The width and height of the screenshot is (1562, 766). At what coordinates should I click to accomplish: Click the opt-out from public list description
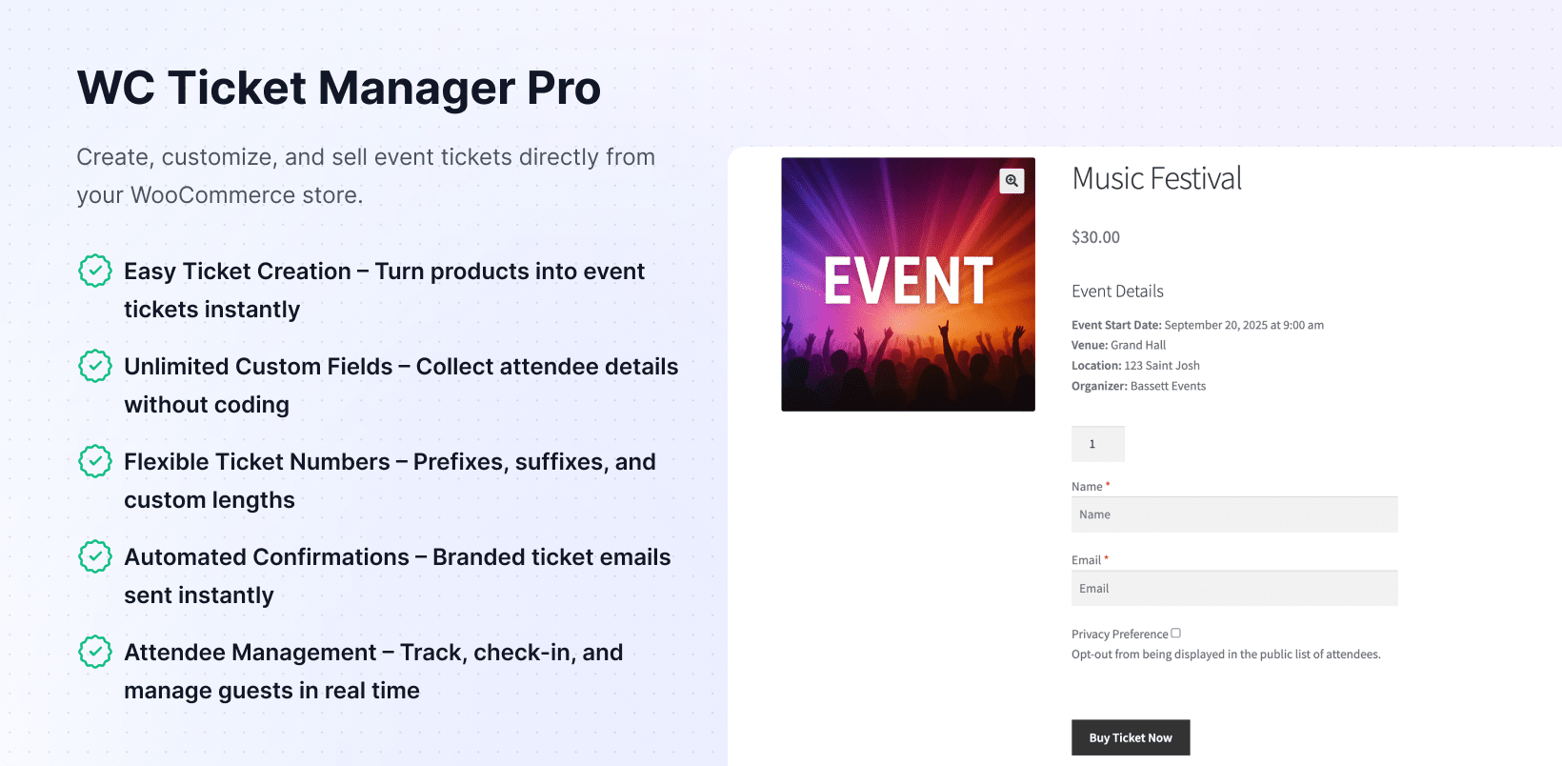click(x=1226, y=655)
